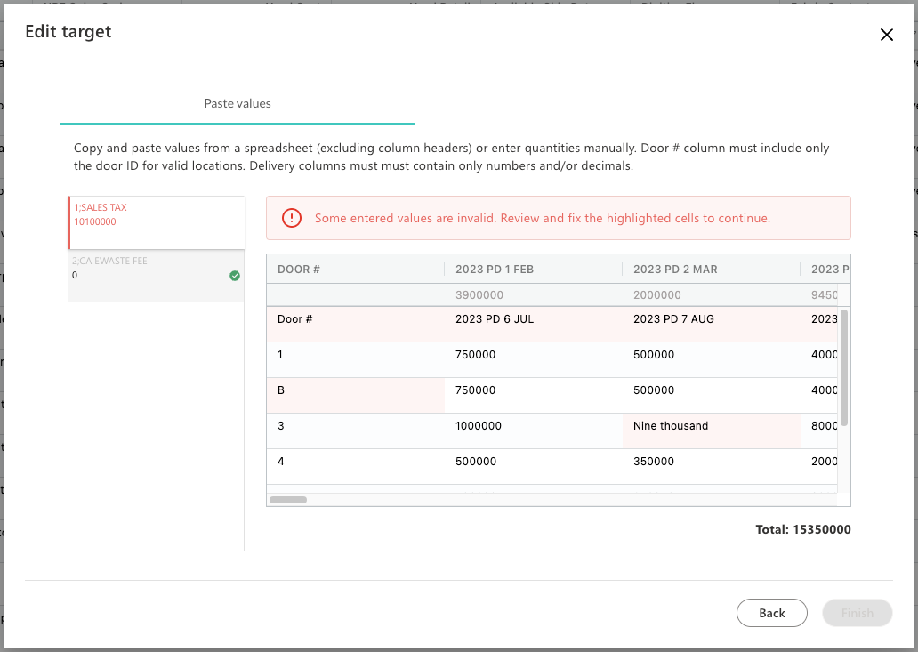Screen dimensions: 918x652
Task: Click green checkmark on CA EWASTE FEE
Action: [235, 276]
